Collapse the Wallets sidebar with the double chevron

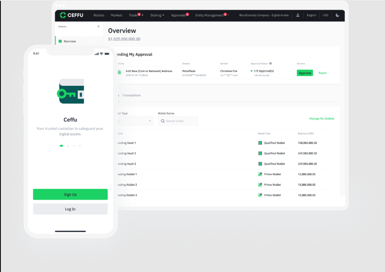[98, 27]
